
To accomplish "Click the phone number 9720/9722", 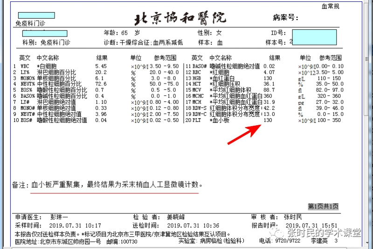I will point(288,241).
